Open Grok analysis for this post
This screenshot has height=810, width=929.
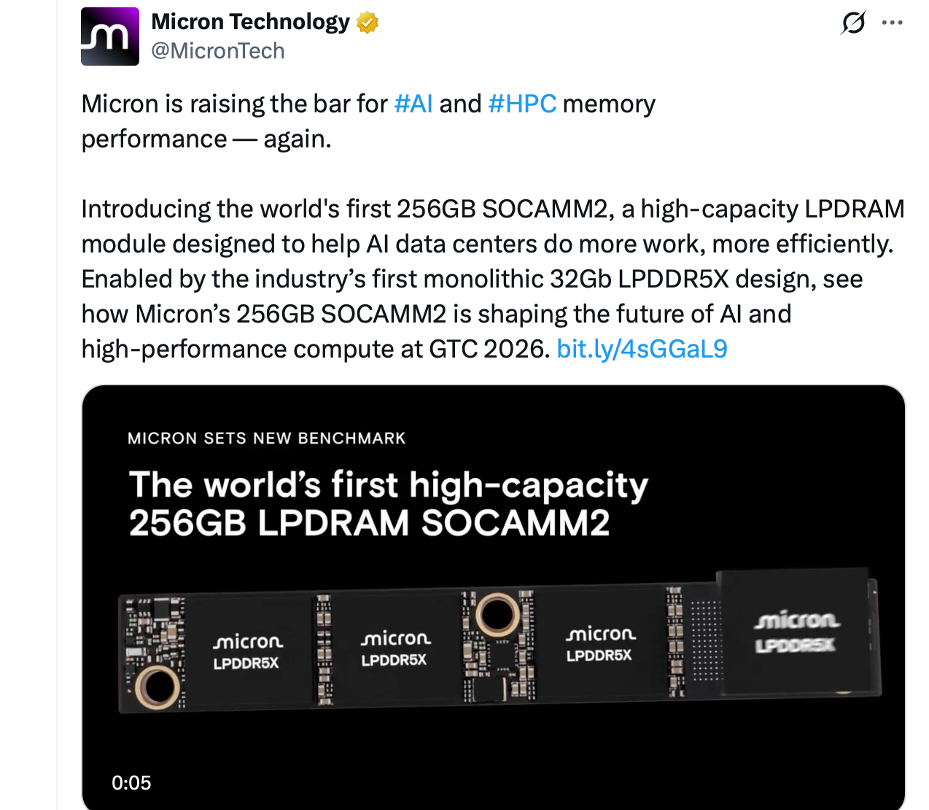[852, 23]
